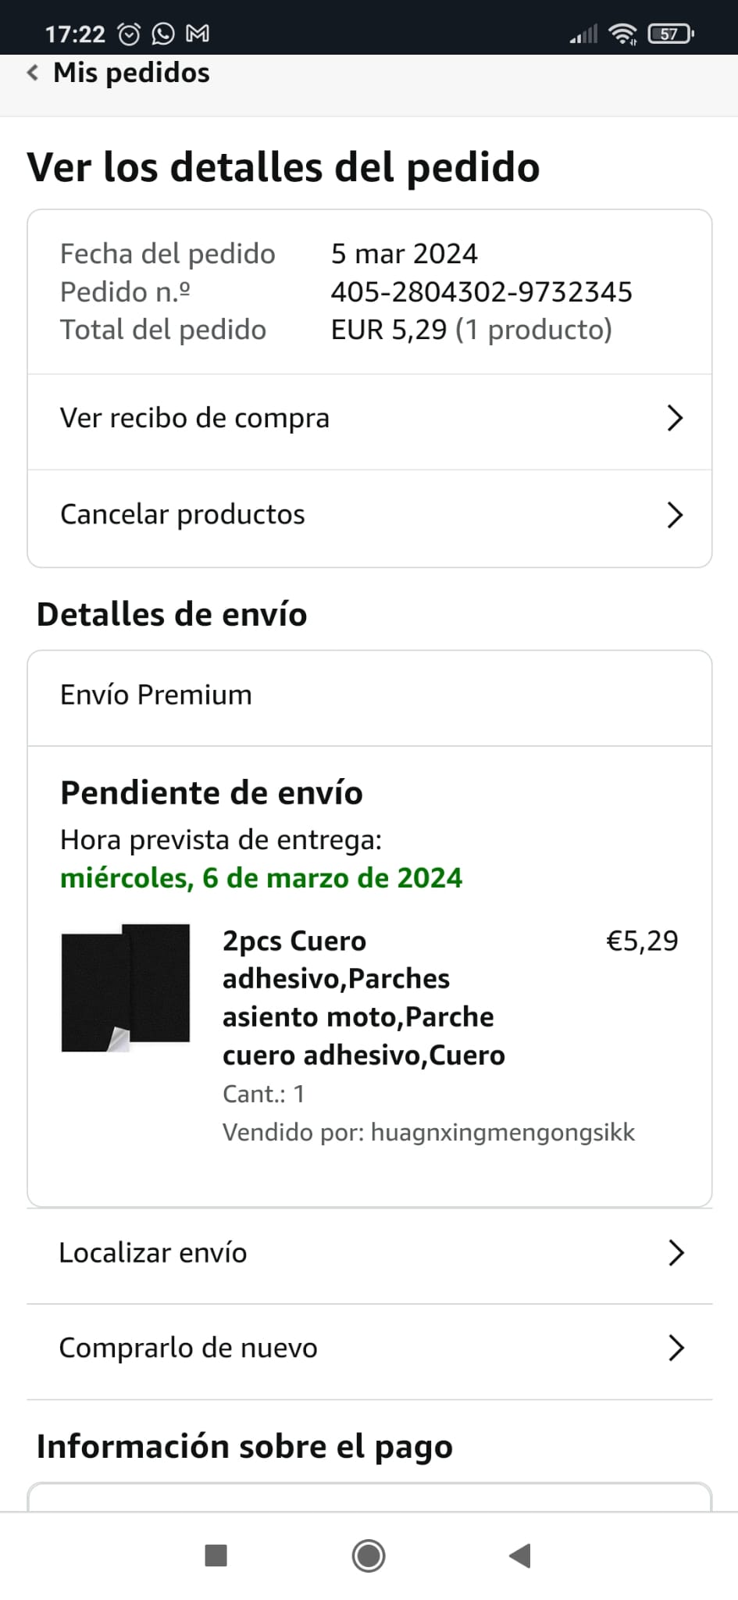Open Ver recibo de compra
This screenshot has width=738, height=1600.
[195, 419]
